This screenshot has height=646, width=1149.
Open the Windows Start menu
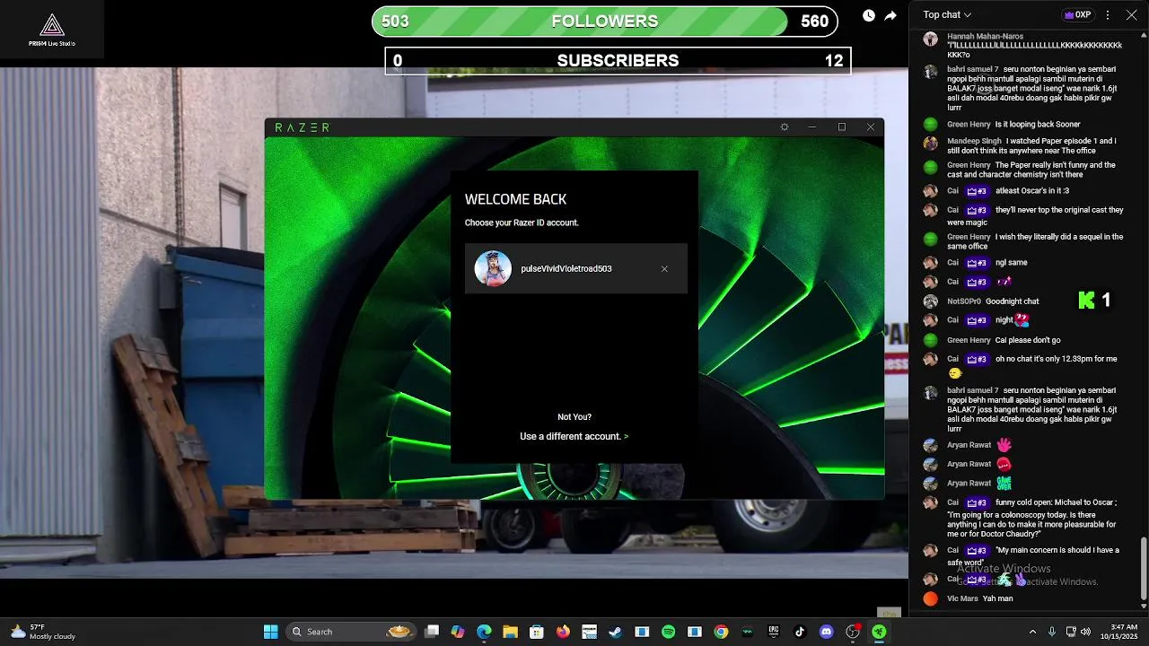[270, 632]
